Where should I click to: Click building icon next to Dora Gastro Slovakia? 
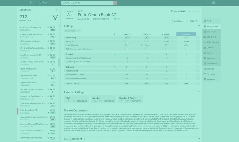[x=54, y=27]
